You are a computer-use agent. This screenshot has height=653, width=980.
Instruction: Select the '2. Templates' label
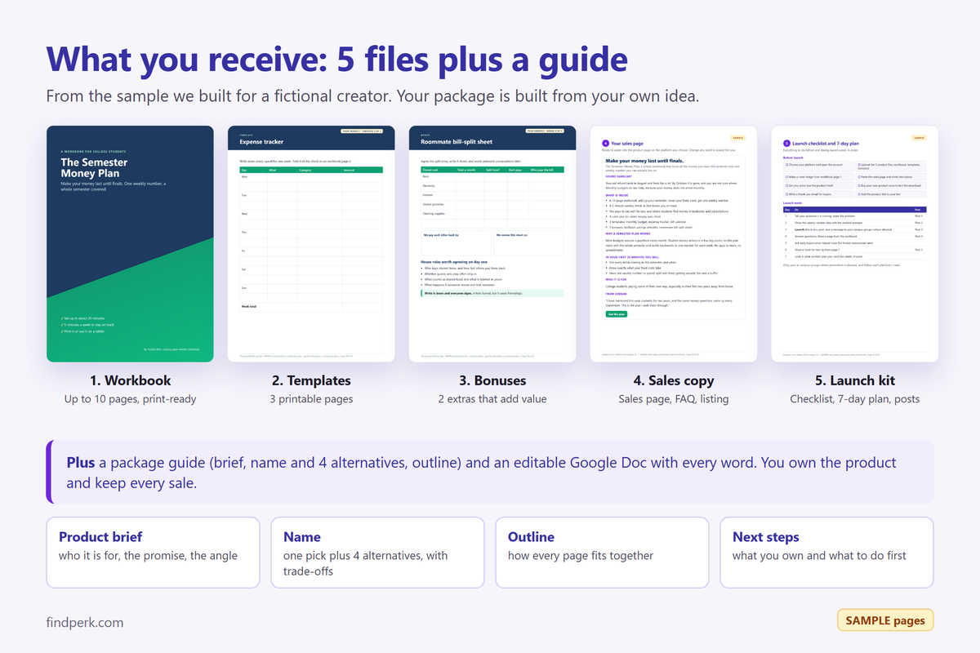click(x=311, y=380)
